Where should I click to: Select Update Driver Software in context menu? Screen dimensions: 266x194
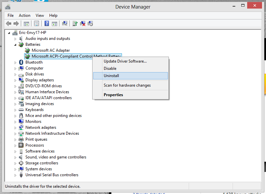(125, 61)
